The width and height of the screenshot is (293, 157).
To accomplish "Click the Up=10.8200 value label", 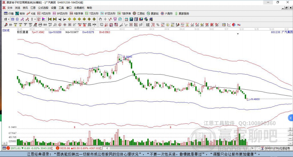I will [x=55, y=32].
